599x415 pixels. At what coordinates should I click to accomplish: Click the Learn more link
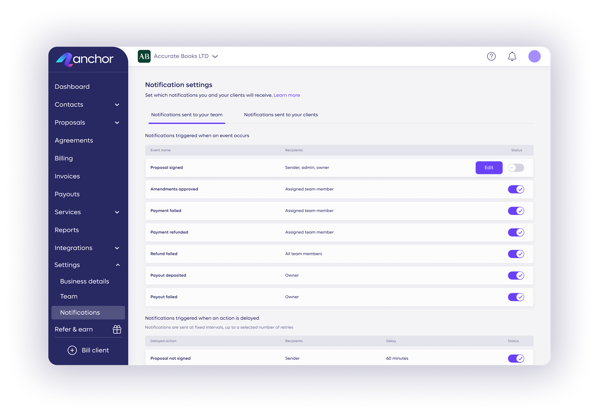pyautogui.click(x=287, y=95)
